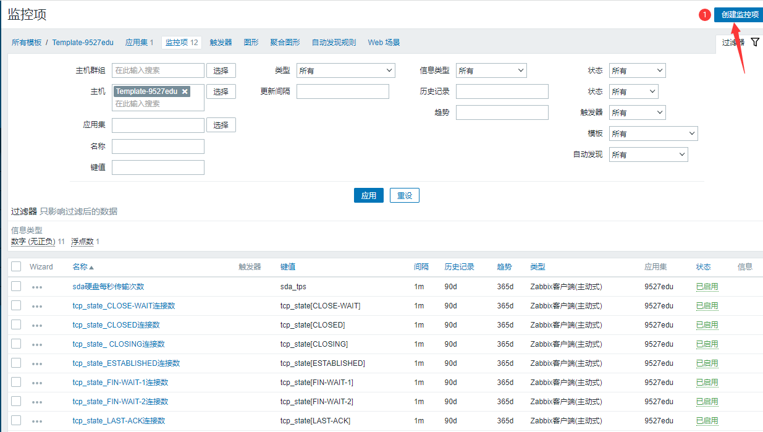Sort by 名称 column header
This screenshot has height=432, width=763.
coord(83,267)
